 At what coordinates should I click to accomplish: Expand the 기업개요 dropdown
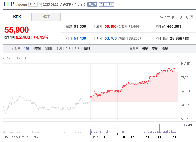[x=106, y=5]
